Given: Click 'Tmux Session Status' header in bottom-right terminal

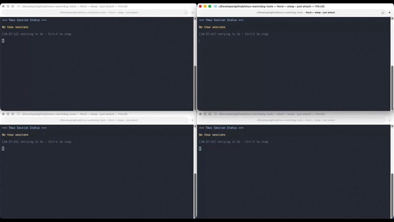Looking at the screenshot, I should click(221, 128).
